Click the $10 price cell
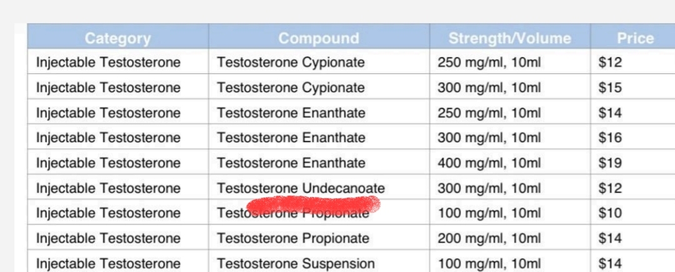 point(610,213)
